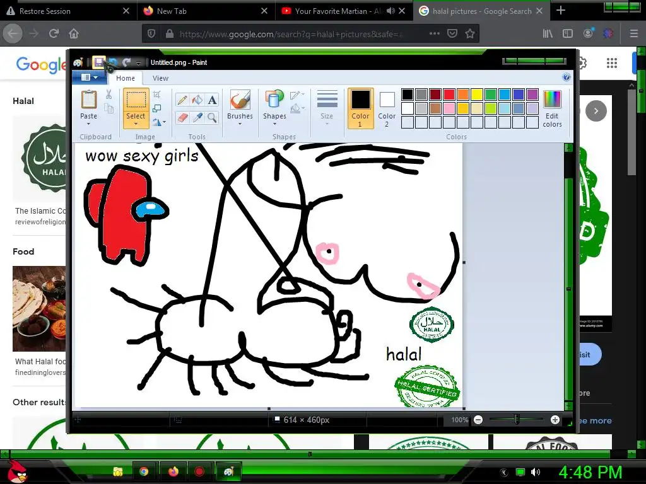Image resolution: width=646 pixels, height=484 pixels.
Task: Open the blue Paint file menu
Action: pyautogui.click(x=90, y=78)
